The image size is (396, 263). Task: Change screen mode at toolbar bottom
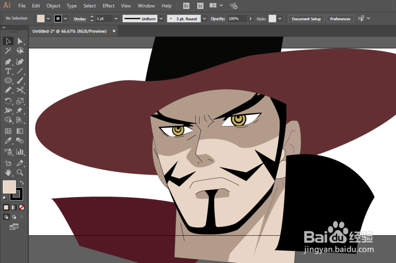pyautogui.click(x=14, y=227)
